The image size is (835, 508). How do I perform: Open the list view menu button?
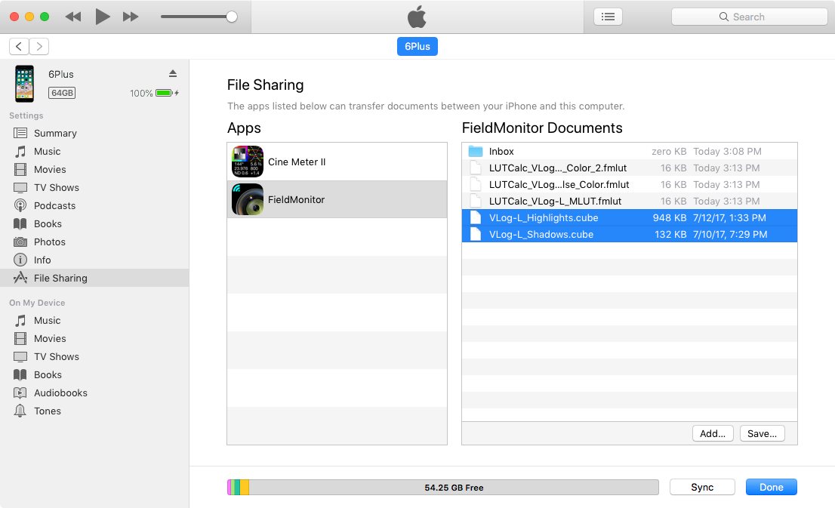pyautogui.click(x=608, y=17)
